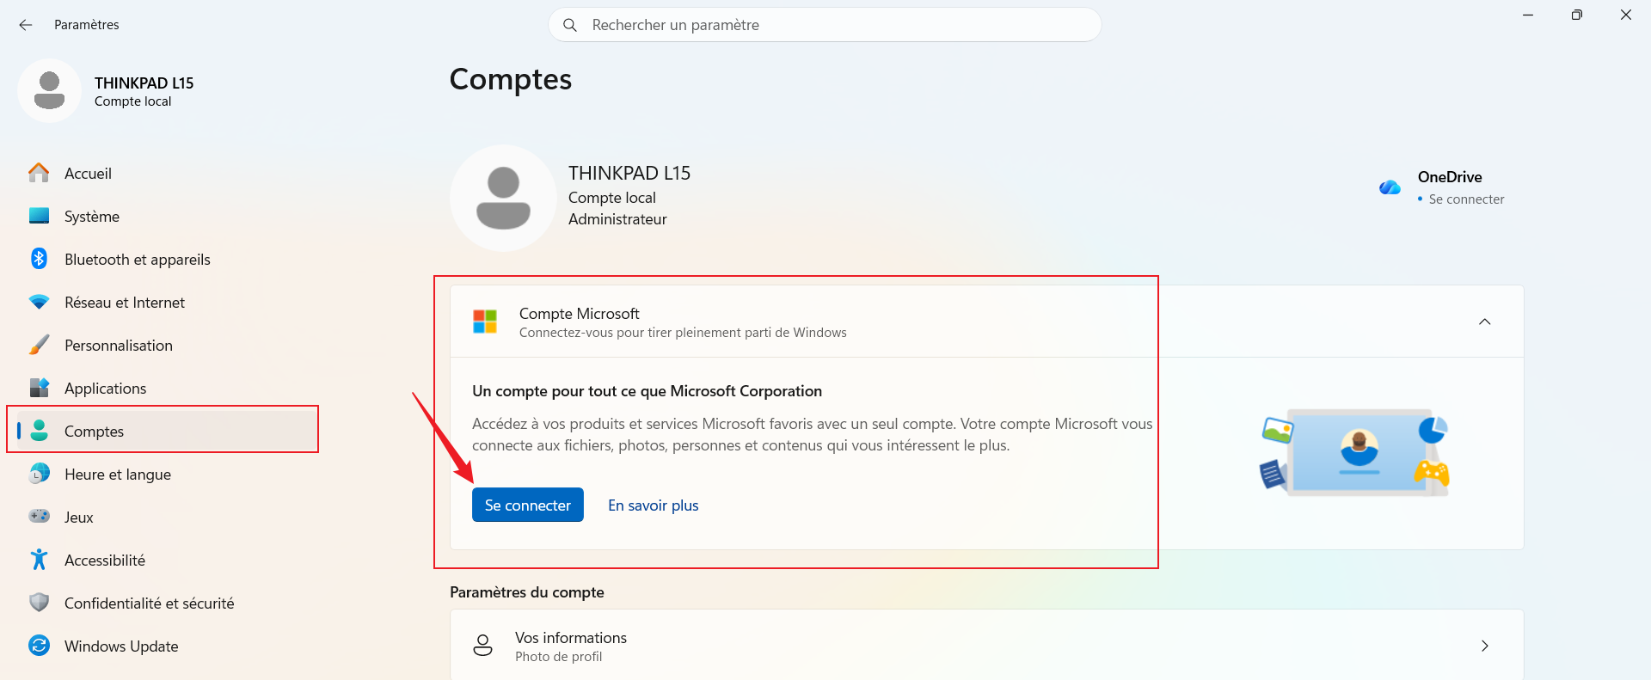Click the Confidentialité et sécurité shield icon
The width and height of the screenshot is (1651, 680).
pos(39,603)
